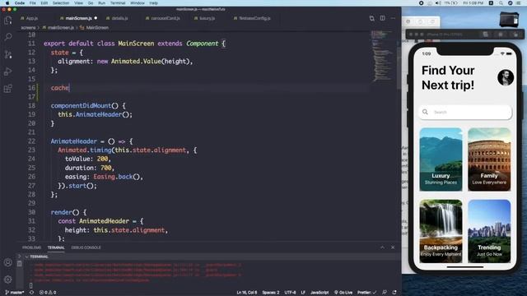Open the Selection menu
The height and width of the screenshot is (296, 527).
click(61, 3)
